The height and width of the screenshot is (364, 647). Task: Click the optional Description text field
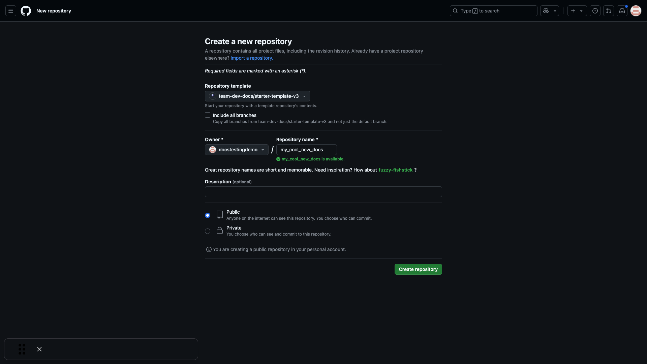point(323,192)
